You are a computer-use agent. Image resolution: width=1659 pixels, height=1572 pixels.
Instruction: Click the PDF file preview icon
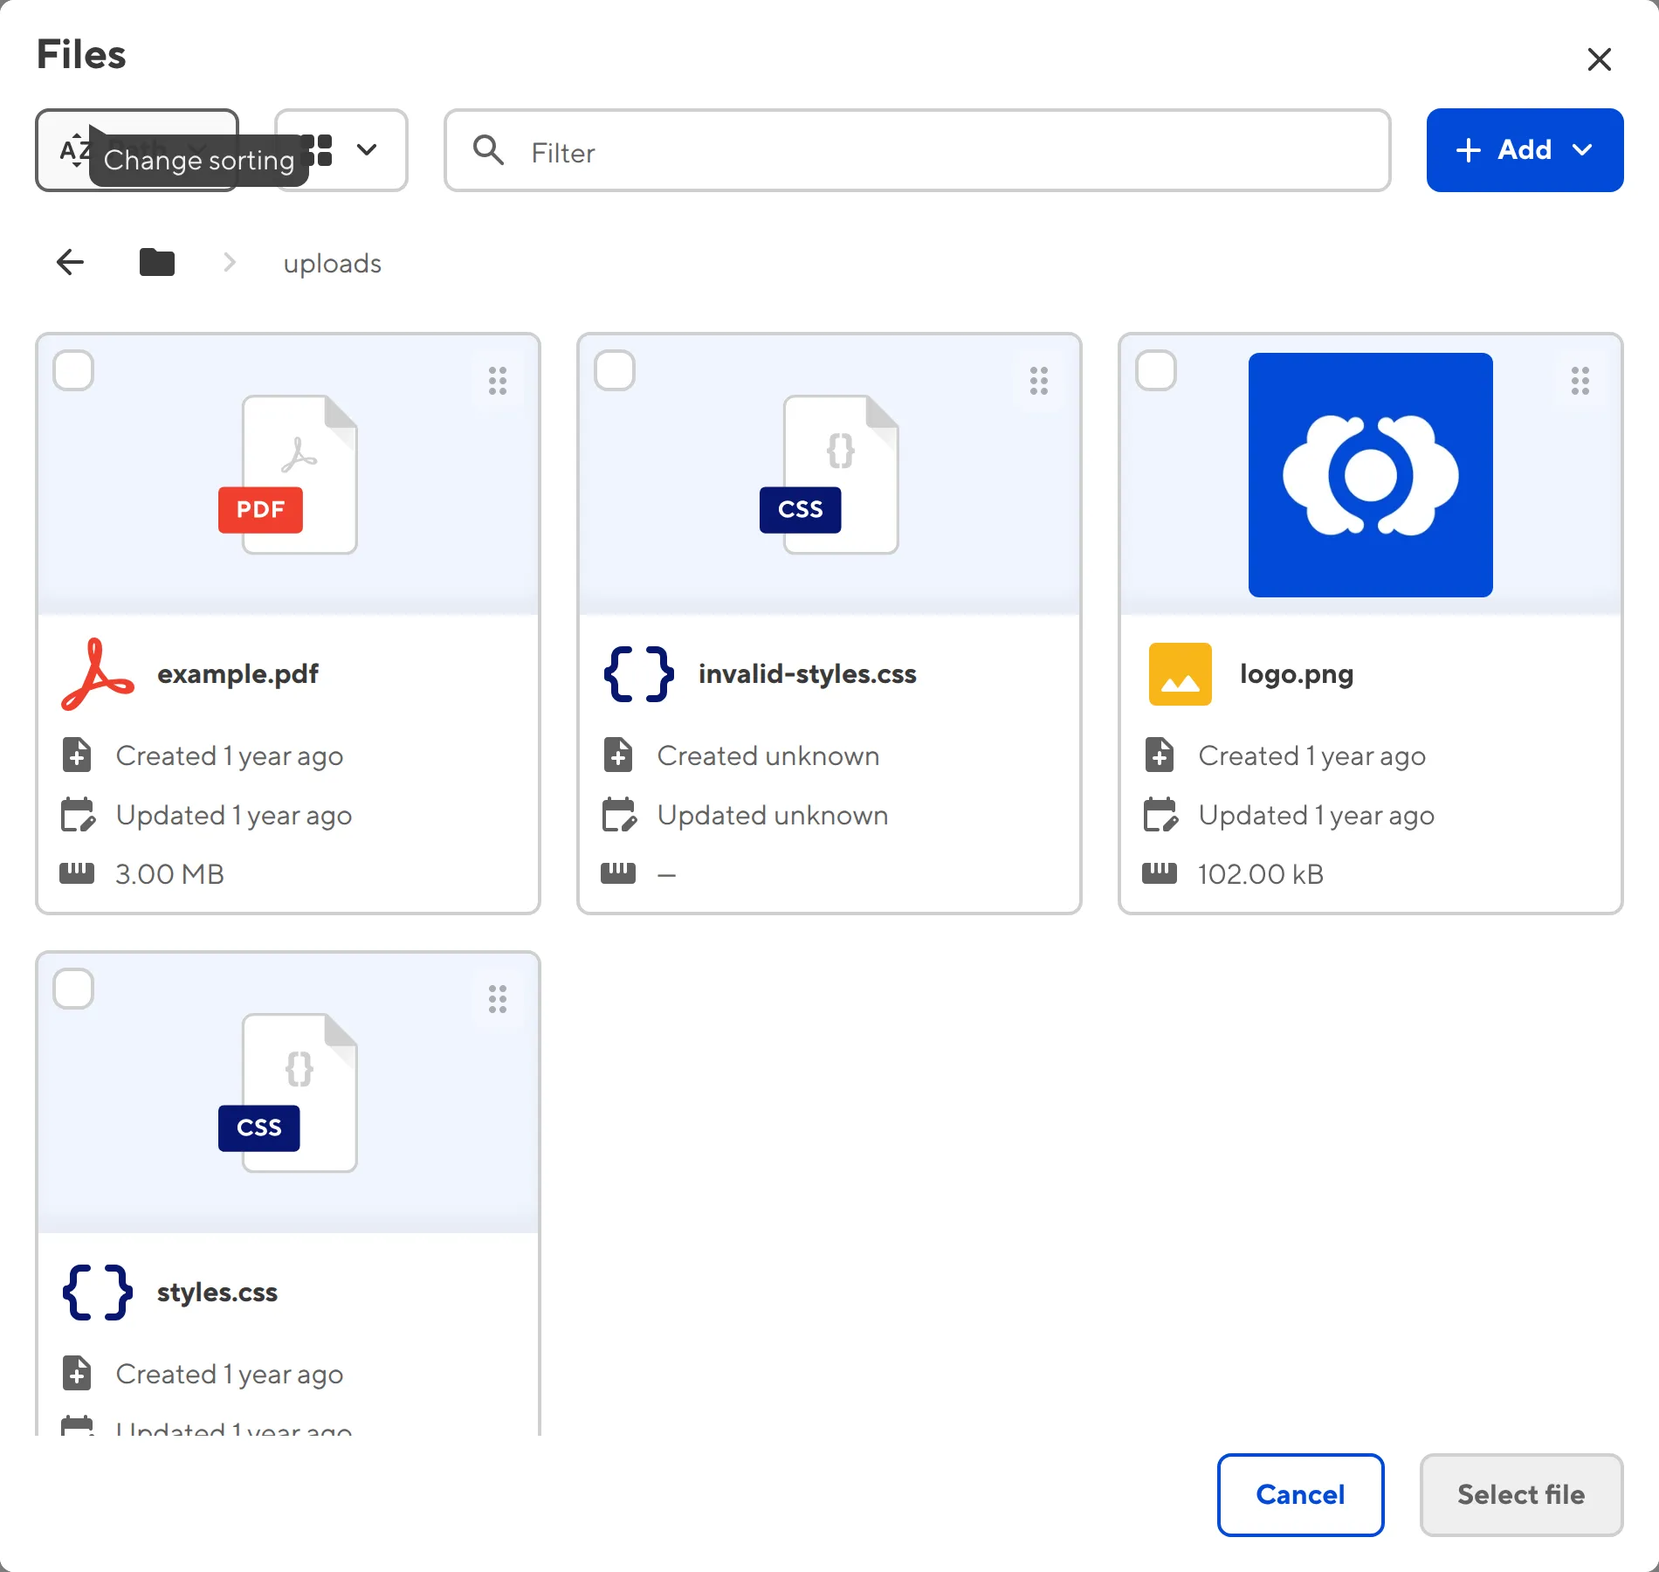pos(288,474)
